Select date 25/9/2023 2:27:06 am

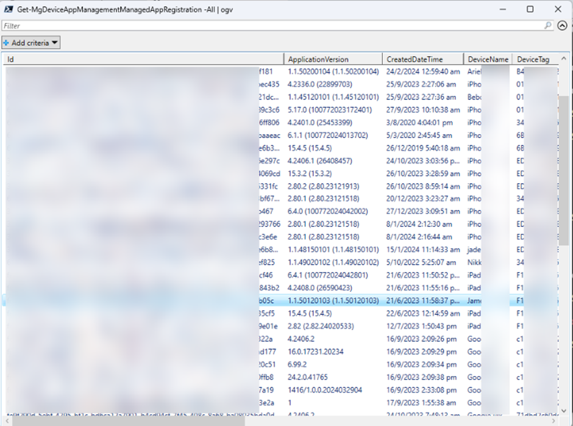click(421, 84)
